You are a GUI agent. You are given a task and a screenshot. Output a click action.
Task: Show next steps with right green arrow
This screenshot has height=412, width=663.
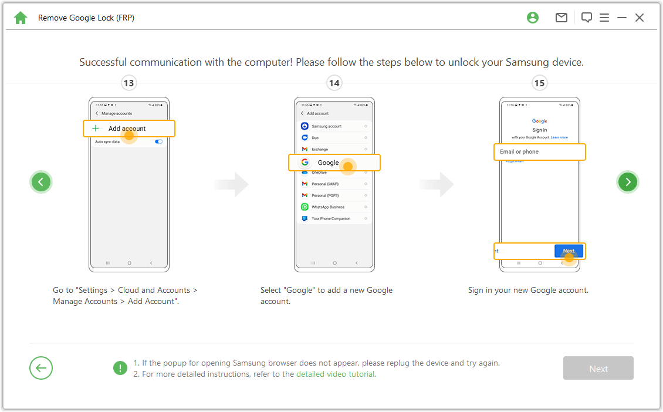click(x=627, y=182)
